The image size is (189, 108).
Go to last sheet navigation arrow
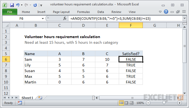point(16,98)
